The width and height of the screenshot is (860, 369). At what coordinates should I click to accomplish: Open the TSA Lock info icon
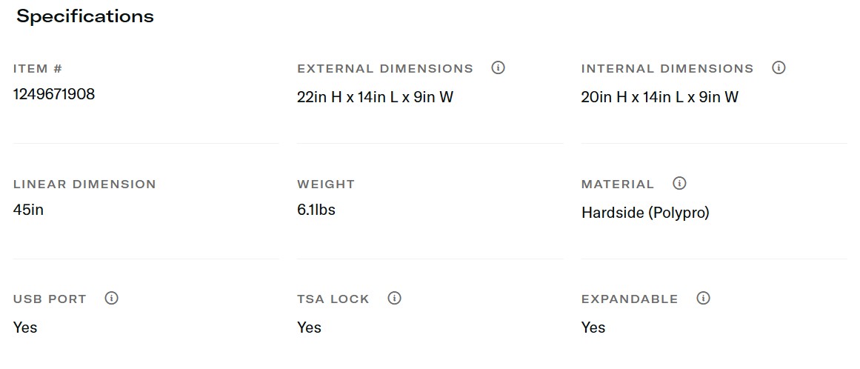pyautogui.click(x=394, y=299)
